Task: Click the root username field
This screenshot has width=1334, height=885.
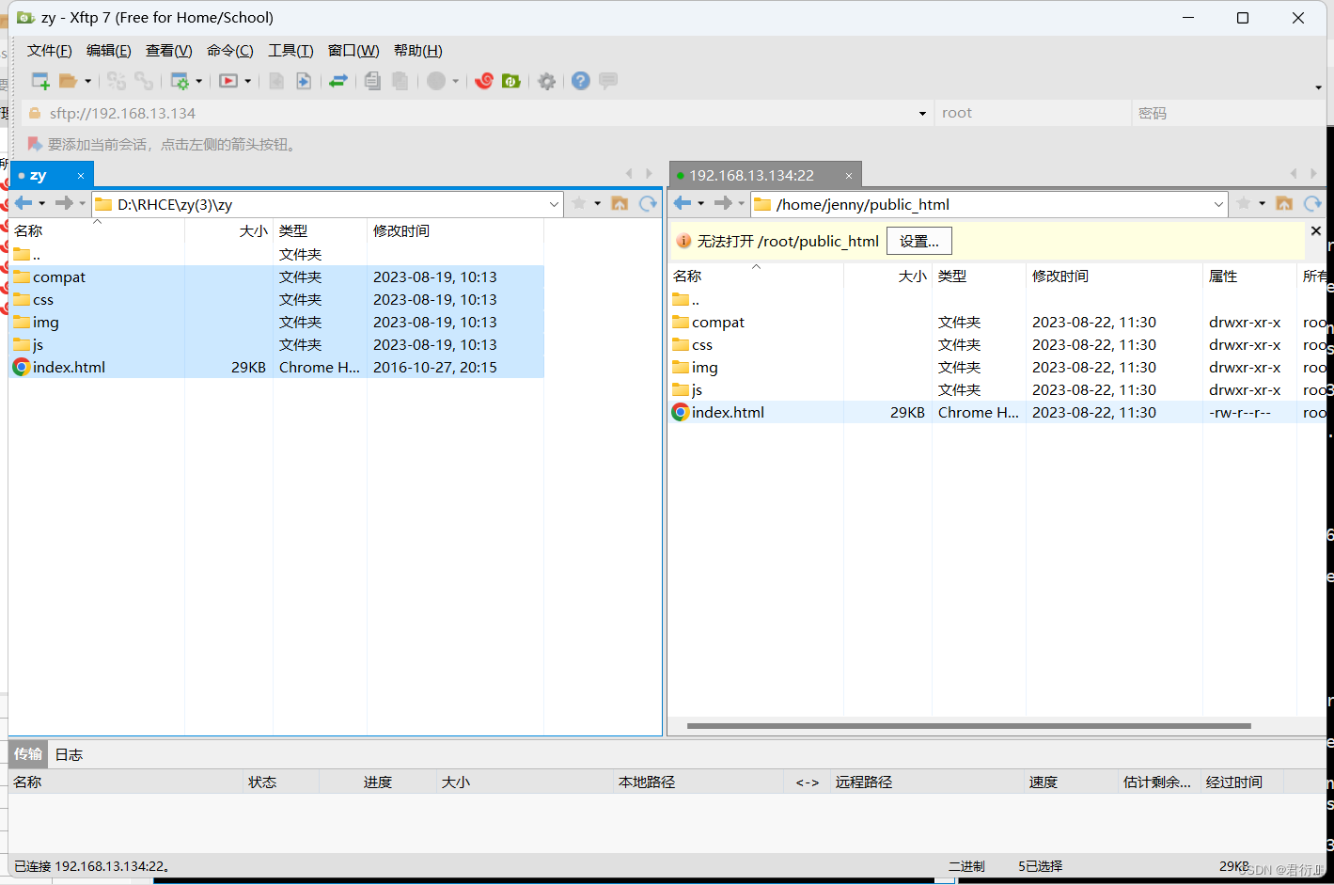Action: [1033, 113]
